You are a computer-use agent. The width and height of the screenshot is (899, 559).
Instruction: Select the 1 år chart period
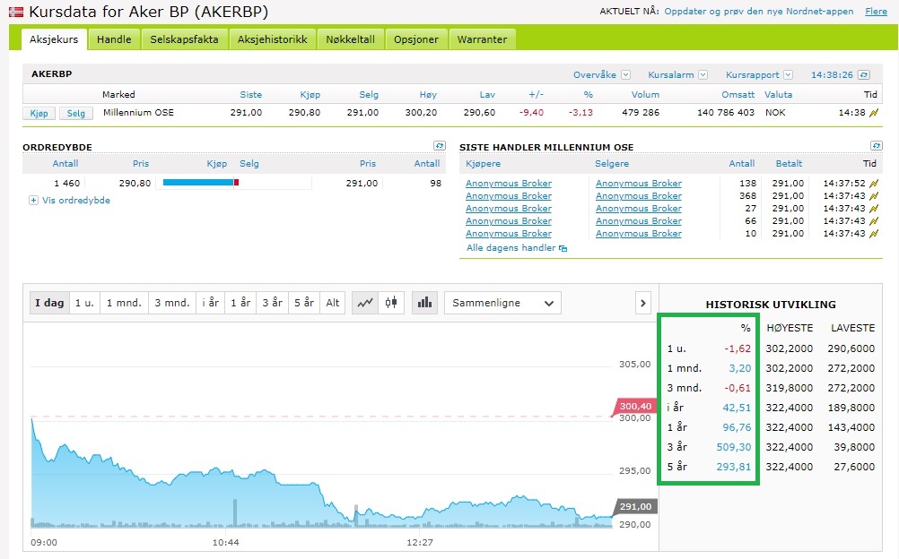(x=240, y=303)
